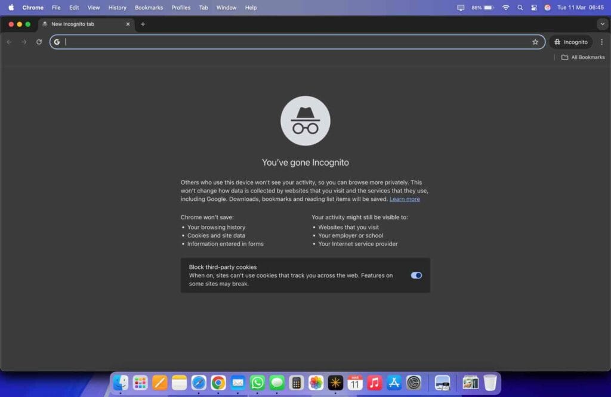This screenshot has width=611, height=397.
Task: Open Music from the dock
Action: click(375, 383)
